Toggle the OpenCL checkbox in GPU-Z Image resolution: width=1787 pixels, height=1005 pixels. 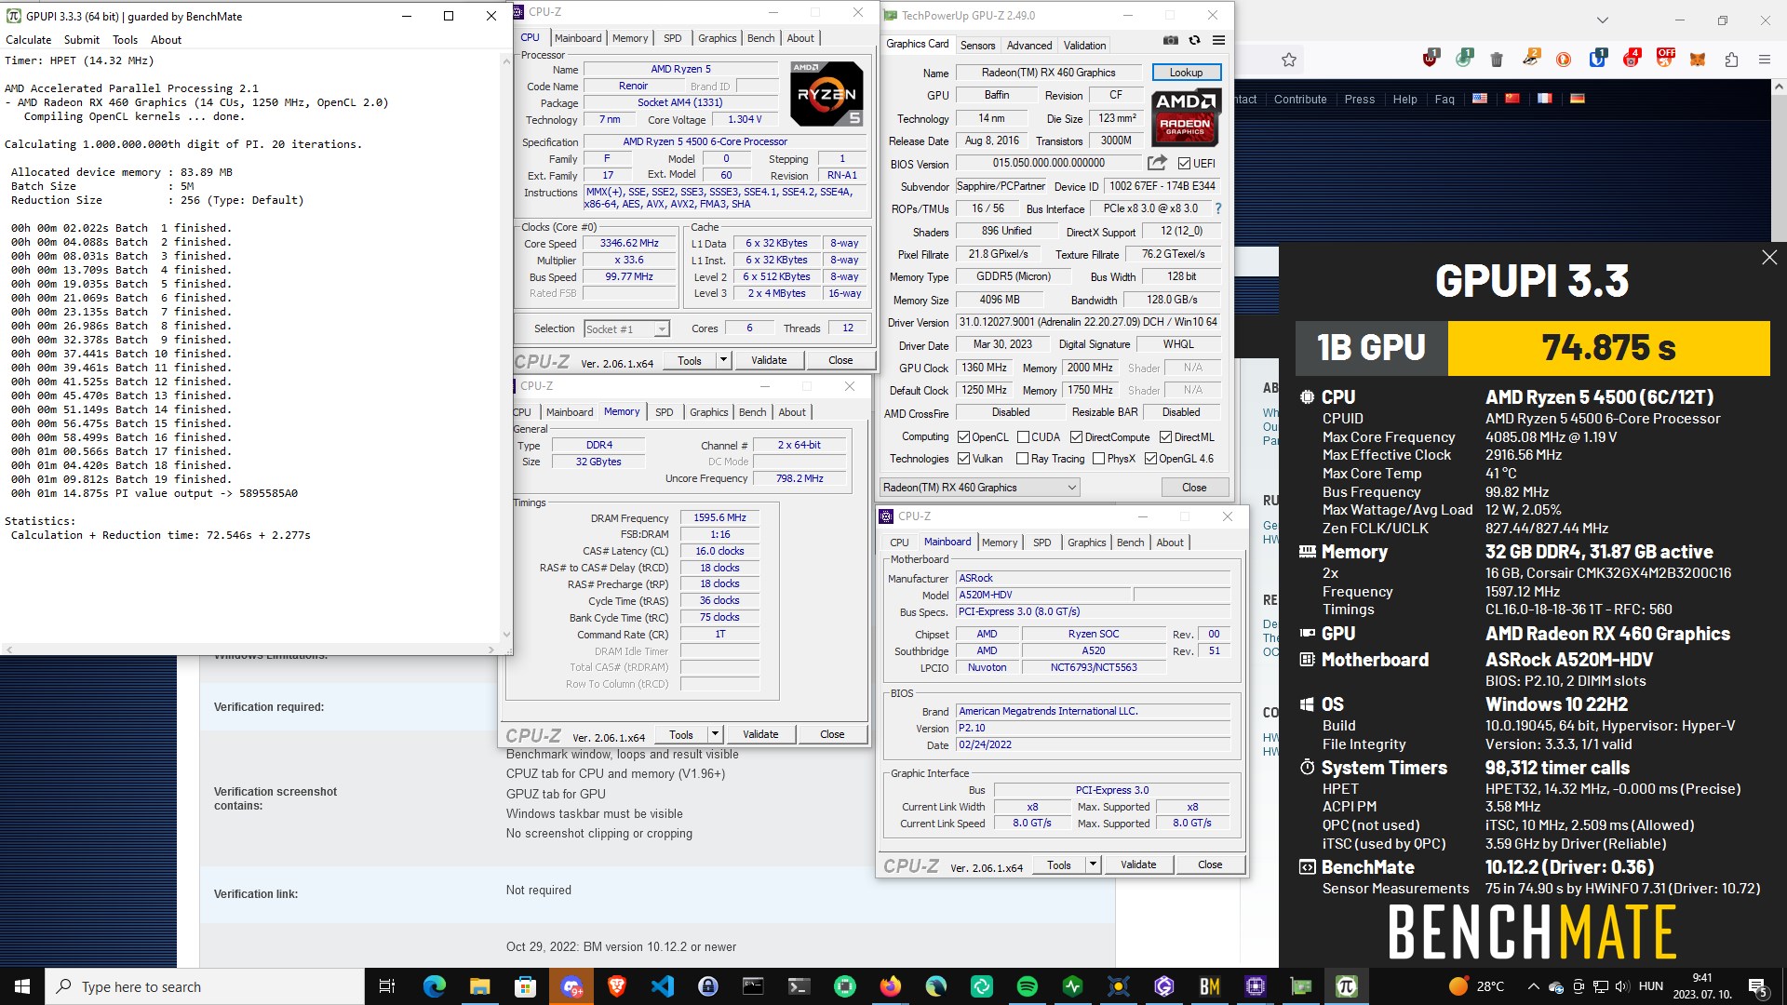964,437
